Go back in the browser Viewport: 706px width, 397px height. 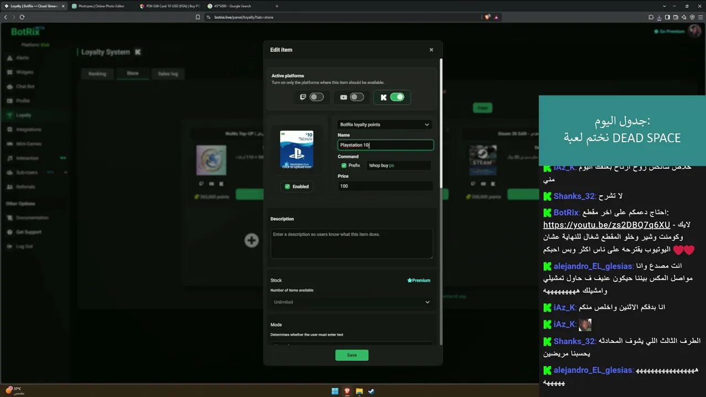(x=6, y=17)
